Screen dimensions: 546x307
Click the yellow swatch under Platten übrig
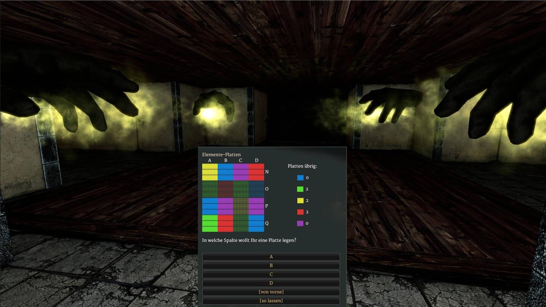click(300, 200)
